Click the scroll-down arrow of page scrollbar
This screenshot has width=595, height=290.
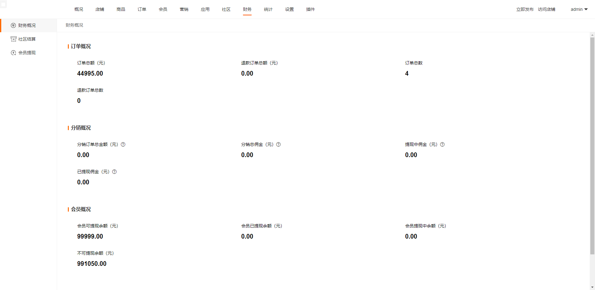click(592, 287)
